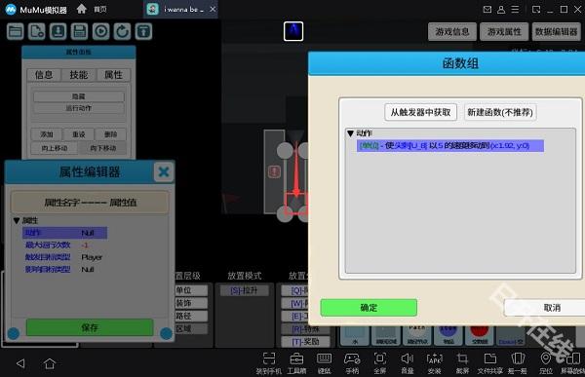Viewport: 585px width, 377px height.
Task: Open the MuMu hamburger menu icon
Action: click(x=515, y=10)
